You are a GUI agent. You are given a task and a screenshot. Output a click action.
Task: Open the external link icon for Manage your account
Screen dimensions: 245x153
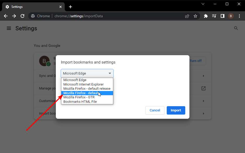204,88
